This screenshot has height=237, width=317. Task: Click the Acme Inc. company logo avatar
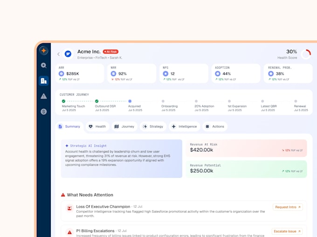[68, 54]
